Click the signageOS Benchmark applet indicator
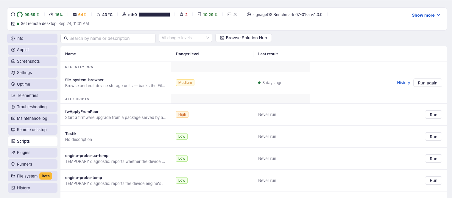This screenshot has height=198, width=452. (x=285, y=15)
